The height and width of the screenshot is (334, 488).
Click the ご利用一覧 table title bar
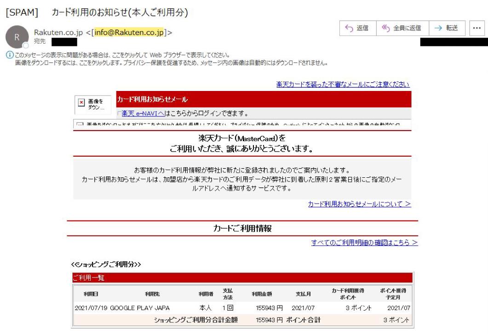pos(242,277)
